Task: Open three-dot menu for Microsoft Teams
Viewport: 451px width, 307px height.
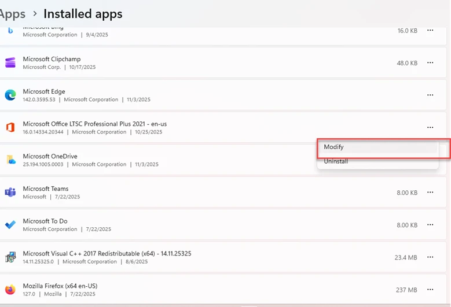Action: click(430, 193)
